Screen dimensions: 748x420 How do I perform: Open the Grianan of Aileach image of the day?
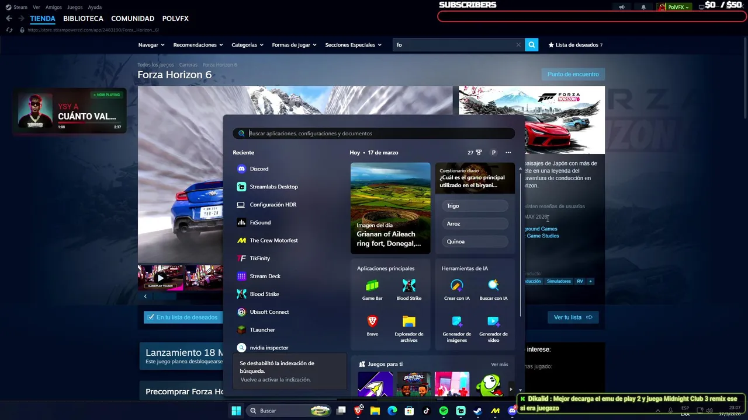[x=390, y=208]
